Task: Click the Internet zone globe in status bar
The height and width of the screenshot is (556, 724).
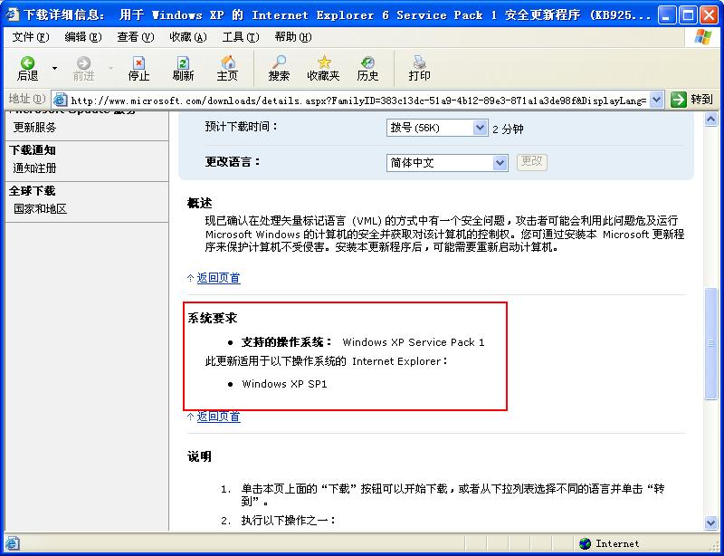Action: (585, 543)
